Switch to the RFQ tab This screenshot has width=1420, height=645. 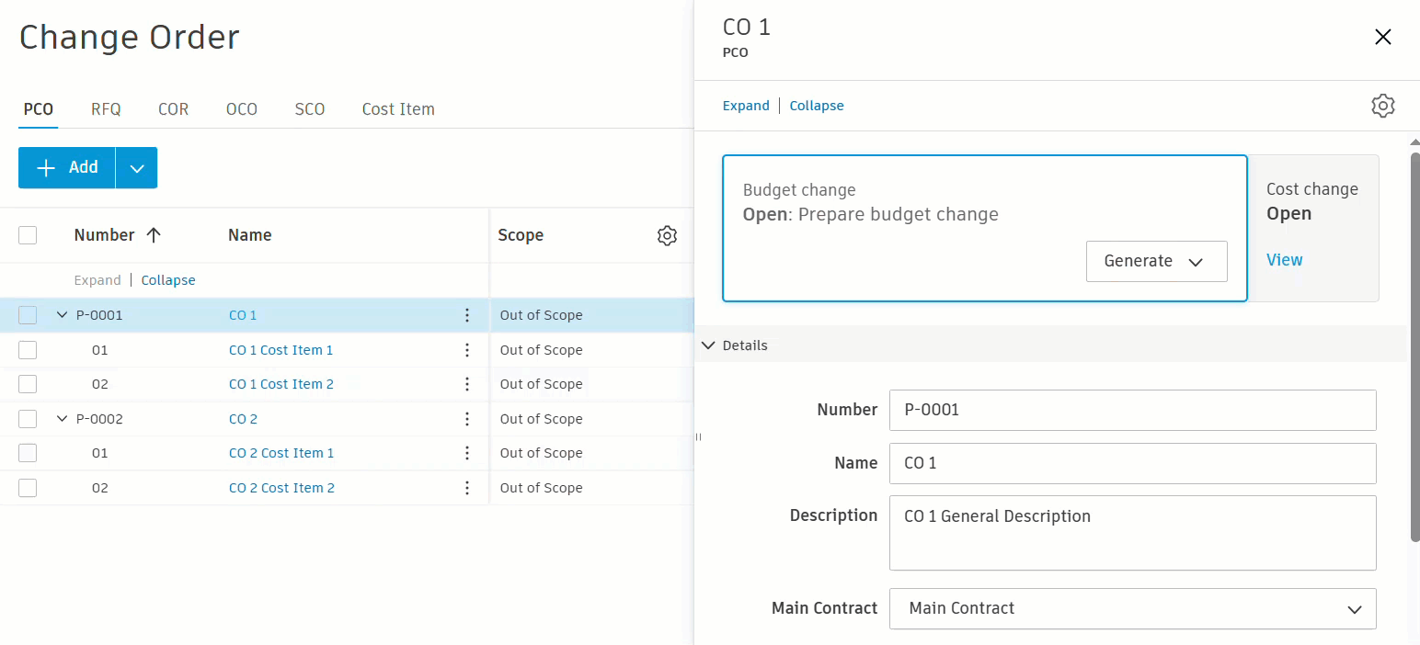point(106,109)
